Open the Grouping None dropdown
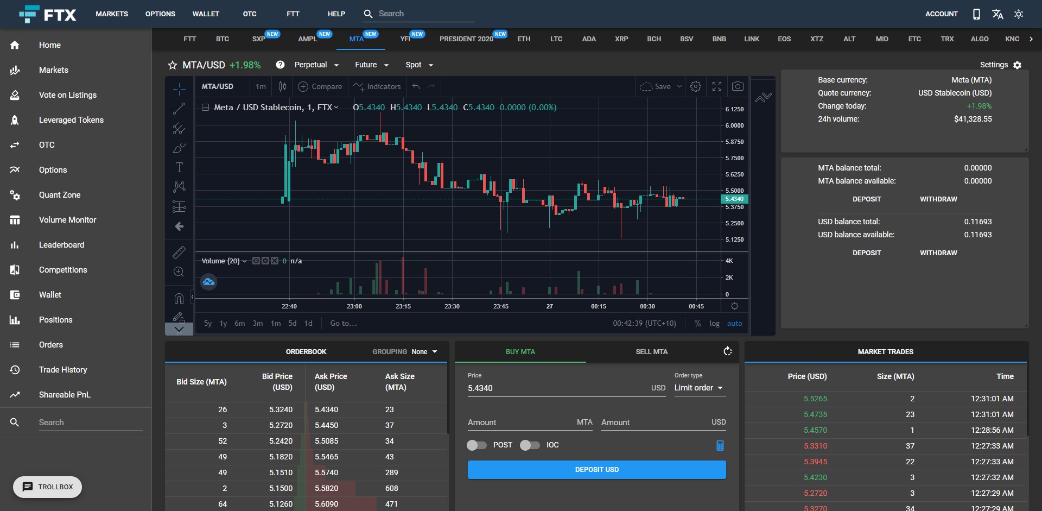The image size is (1042, 511). [x=424, y=352]
